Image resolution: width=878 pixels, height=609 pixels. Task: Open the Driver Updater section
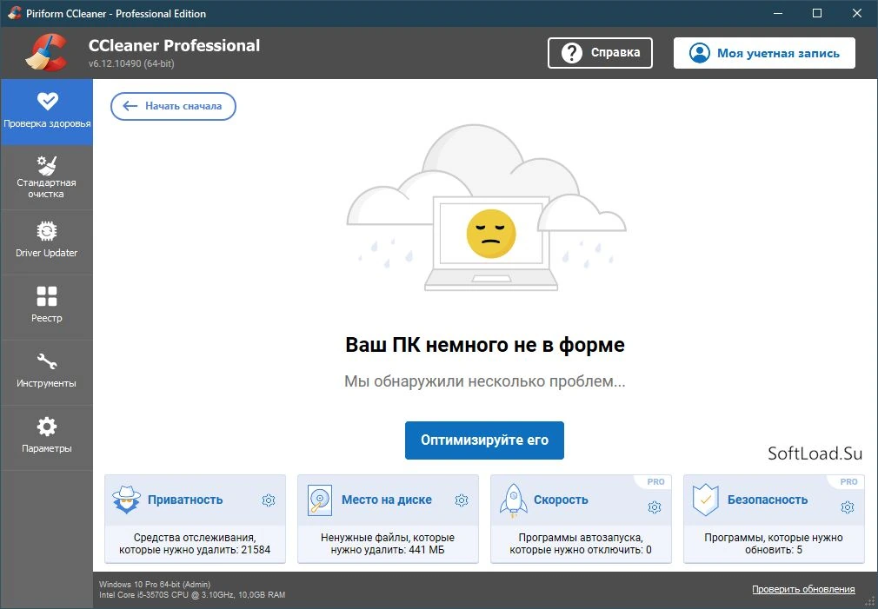[x=46, y=242]
